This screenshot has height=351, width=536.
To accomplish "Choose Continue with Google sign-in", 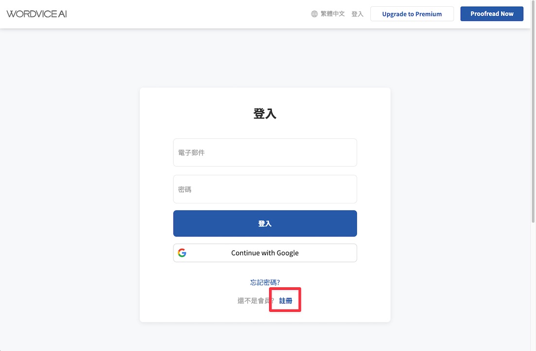I will tap(265, 253).
